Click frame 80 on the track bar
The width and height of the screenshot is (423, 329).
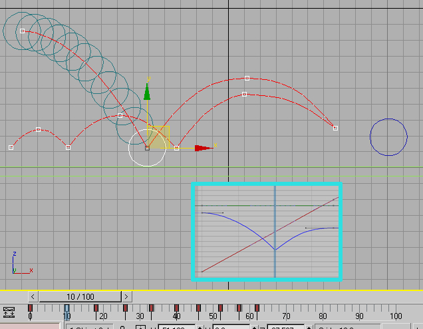pyautogui.click(x=323, y=316)
